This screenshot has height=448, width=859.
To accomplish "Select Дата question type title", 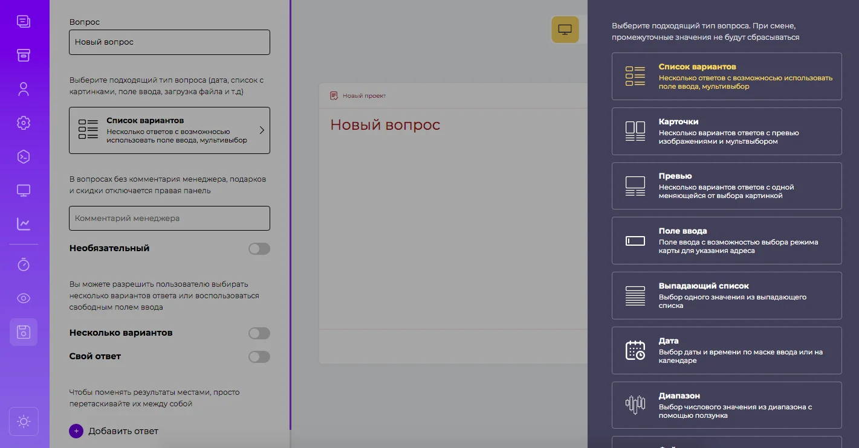I will [669, 341].
